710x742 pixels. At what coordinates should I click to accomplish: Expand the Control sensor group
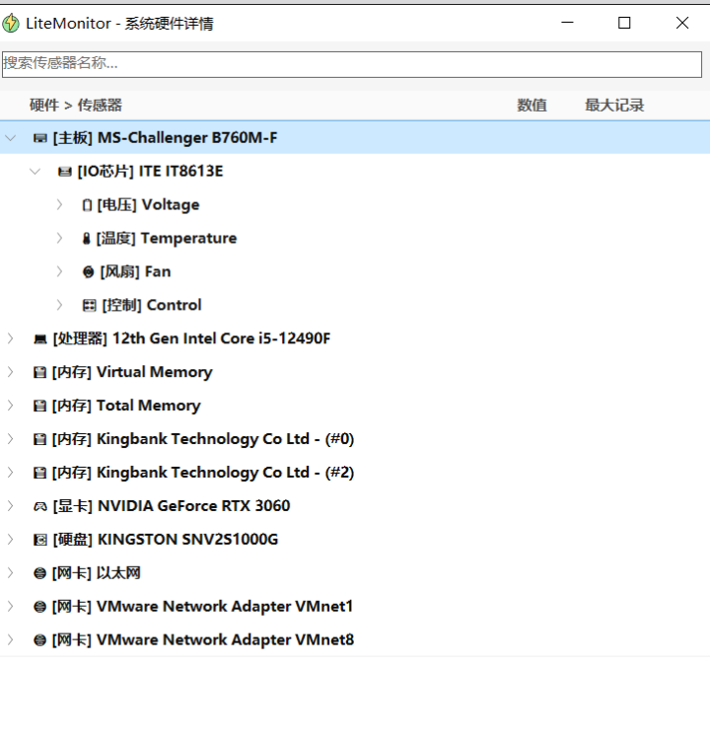tap(59, 305)
